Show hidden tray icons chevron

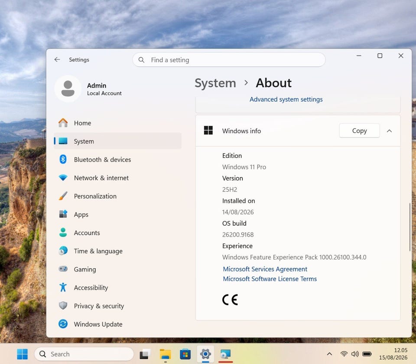(x=329, y=354)
